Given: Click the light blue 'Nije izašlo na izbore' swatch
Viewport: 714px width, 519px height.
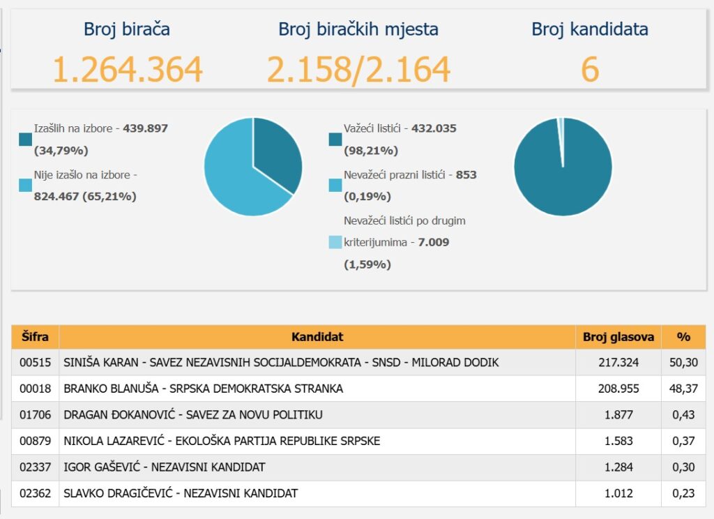Looking at the screenshot, I should click(26, 186).
